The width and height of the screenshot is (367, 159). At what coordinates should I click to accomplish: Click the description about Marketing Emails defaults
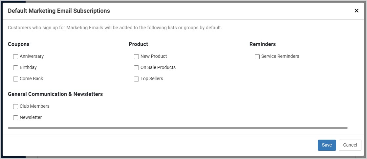pos(115,28)
